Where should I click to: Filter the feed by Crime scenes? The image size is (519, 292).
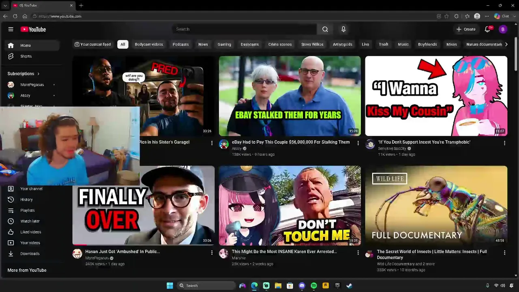click(280, 44)
